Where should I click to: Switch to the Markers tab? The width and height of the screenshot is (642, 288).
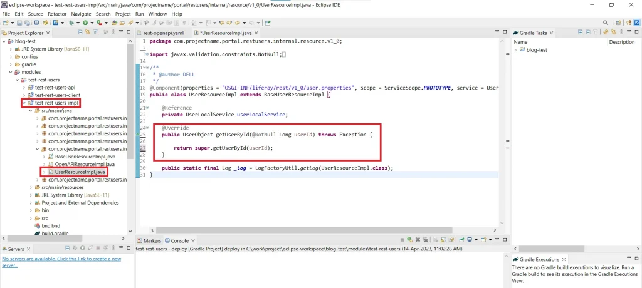(x=149, y=241)
